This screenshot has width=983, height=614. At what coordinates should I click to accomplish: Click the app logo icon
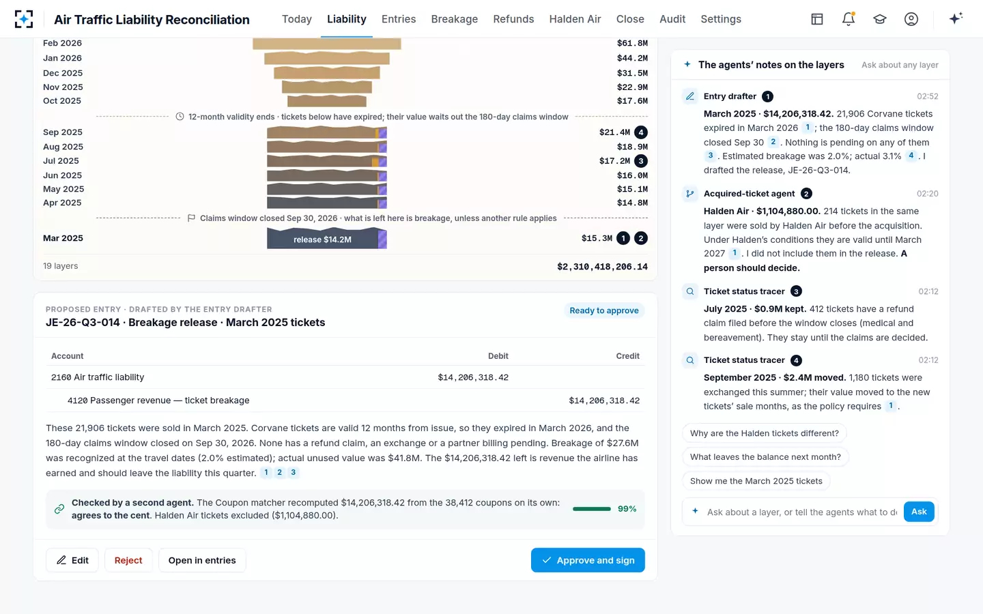point(24,19)
